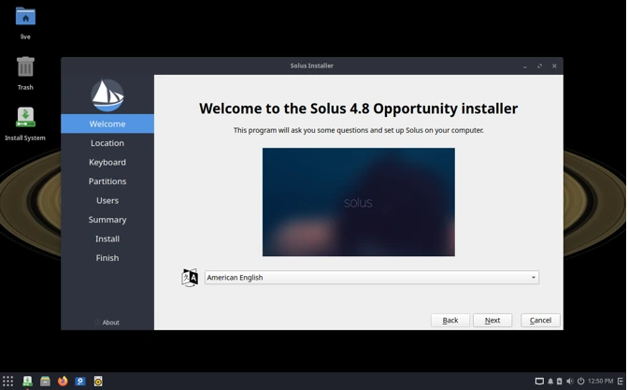Click the Cancel button
The image size is (628, 390).
point(540,320)
